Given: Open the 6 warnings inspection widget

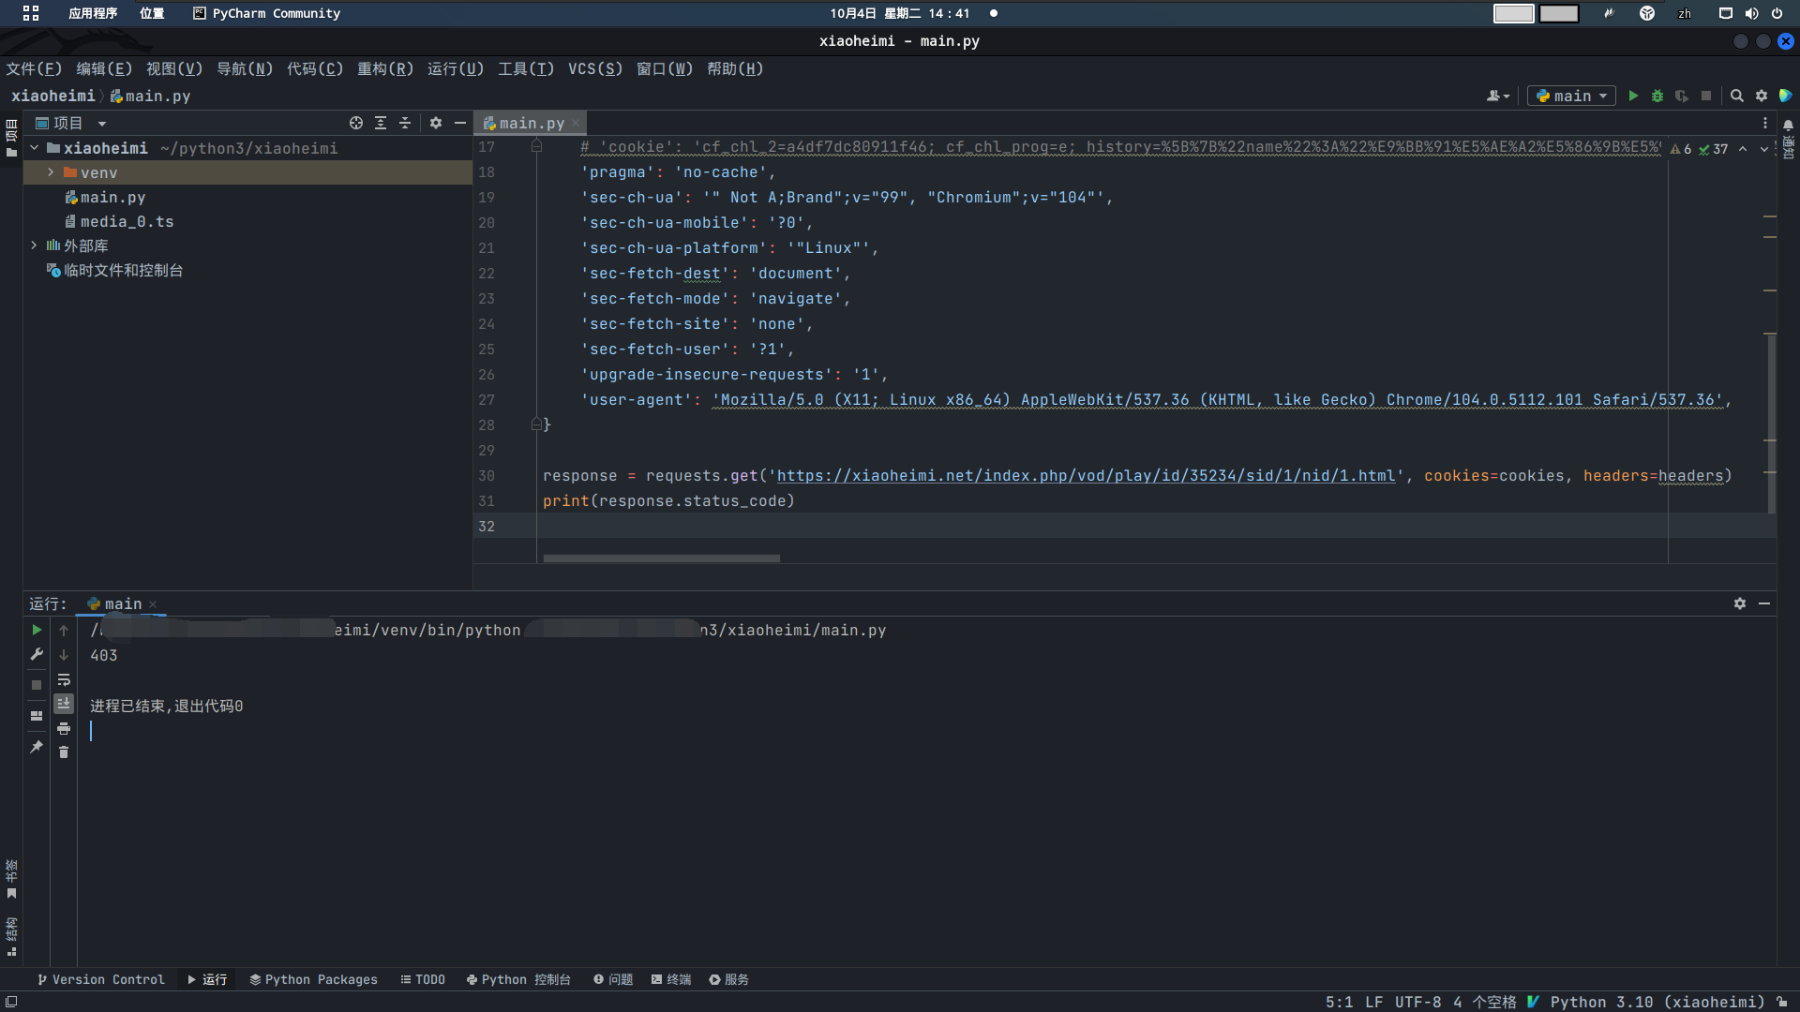Looking at the screenshot, I should click(1681, 149).
